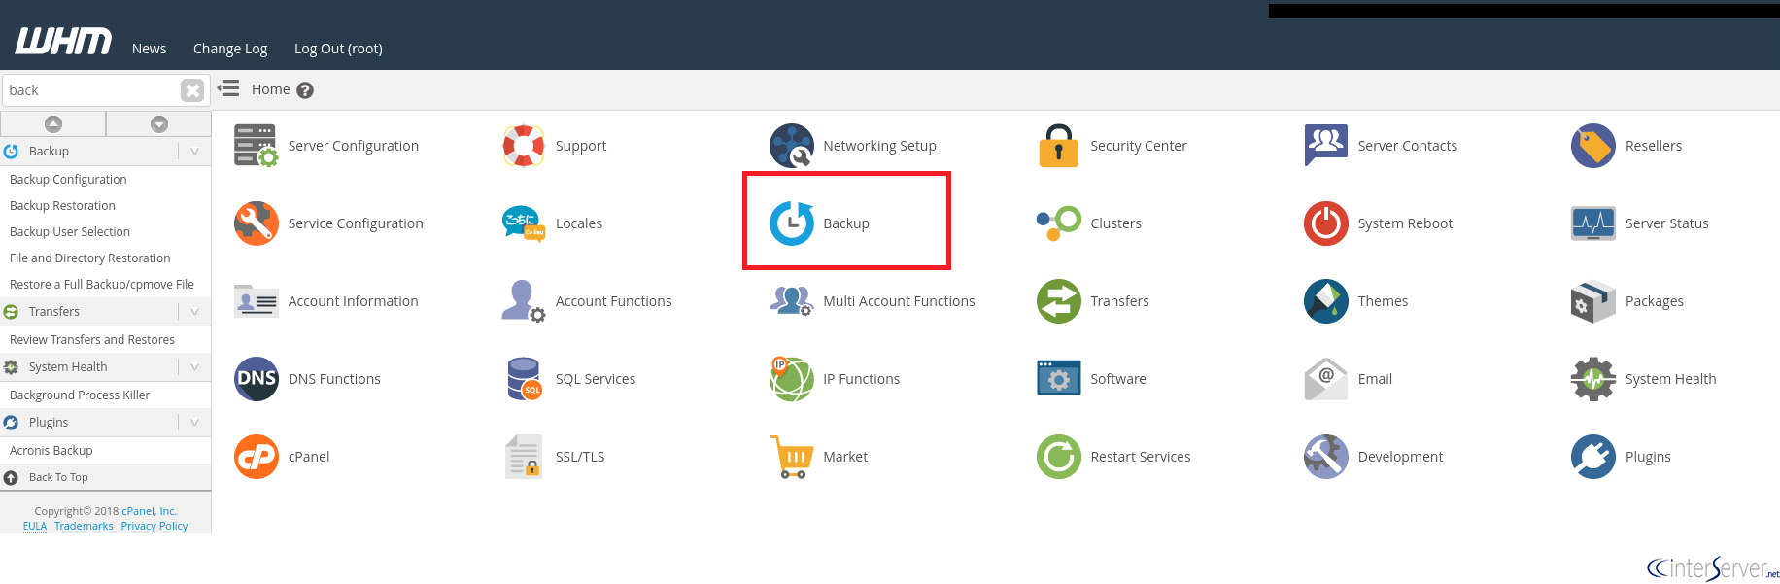Open the Service Configuration wrench icon
Viewport: 1780px width, 584px height.
[257, 223]
